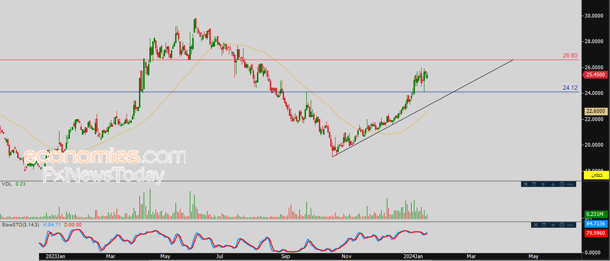The image size is (610, 261).
Task: Click the stochastic K value tag 84.7136
Action: 596,224
